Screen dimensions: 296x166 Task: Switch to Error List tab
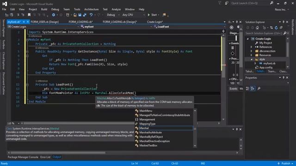(x=45, y=157)
